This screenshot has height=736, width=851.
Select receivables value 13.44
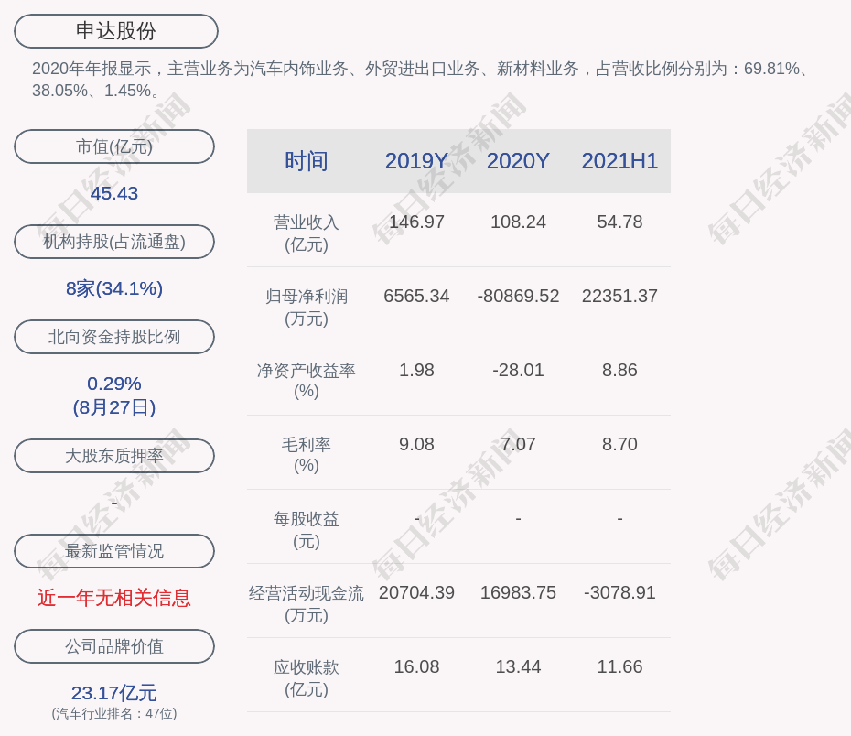coord(518,666)
